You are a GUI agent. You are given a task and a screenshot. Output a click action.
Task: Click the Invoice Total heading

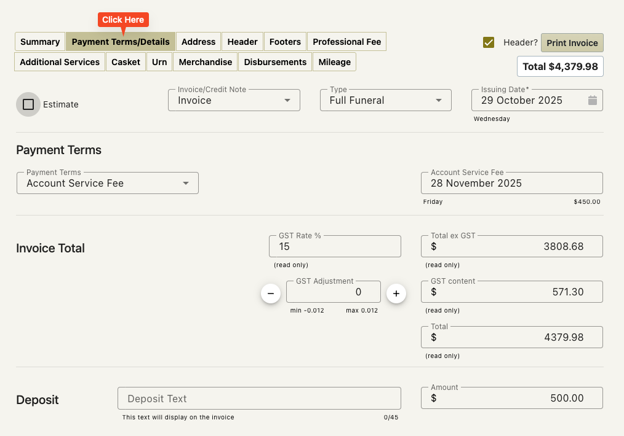coord(50,248)
